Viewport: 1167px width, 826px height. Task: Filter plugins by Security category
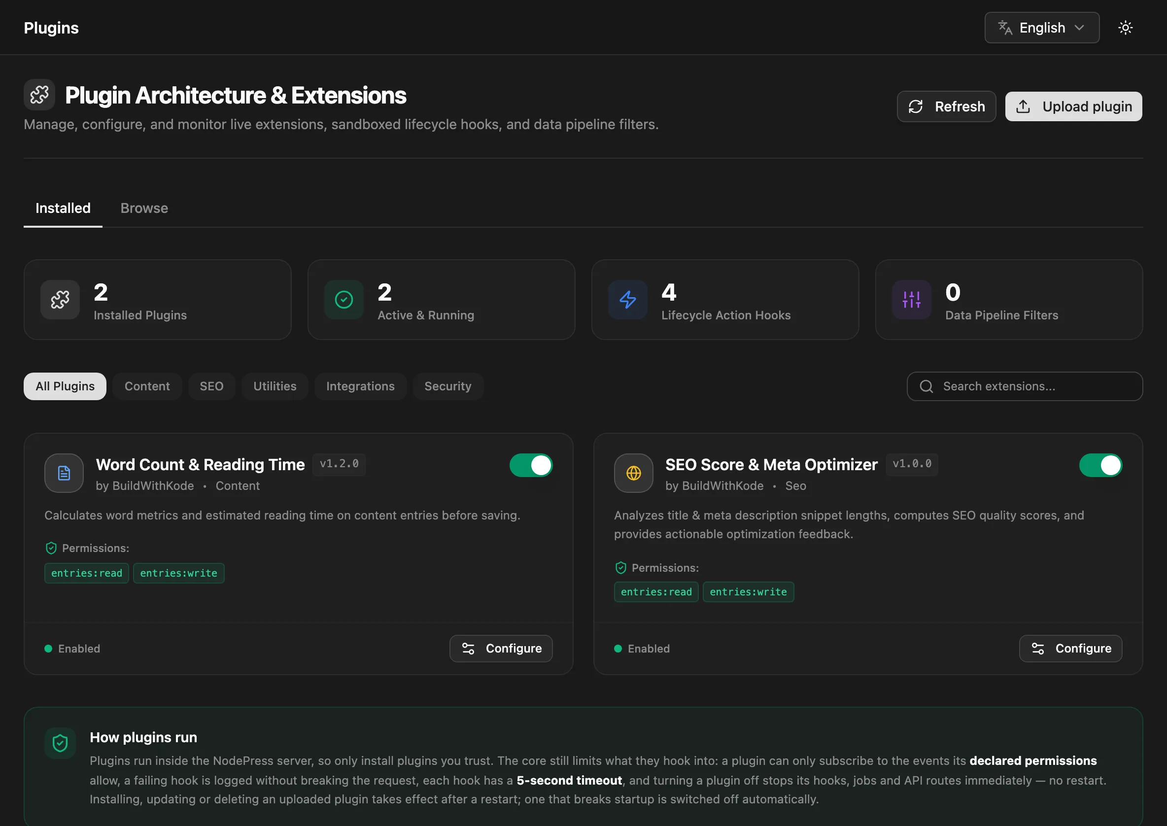coord(447,386)
